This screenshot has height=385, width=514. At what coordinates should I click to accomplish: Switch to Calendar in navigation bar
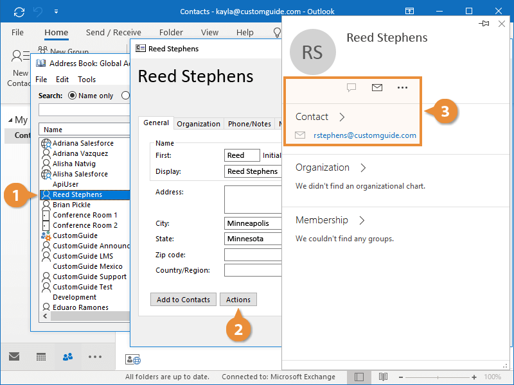[x=41, y=357]
